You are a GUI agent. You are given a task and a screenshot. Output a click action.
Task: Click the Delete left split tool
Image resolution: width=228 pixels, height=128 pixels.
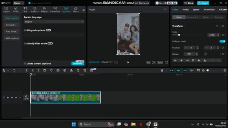click(32, 70)
